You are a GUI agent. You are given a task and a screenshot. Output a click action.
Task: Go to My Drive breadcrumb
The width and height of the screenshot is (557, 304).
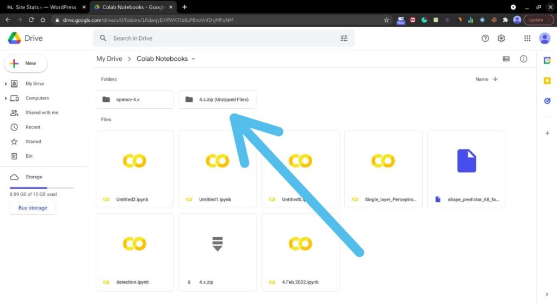109,59
